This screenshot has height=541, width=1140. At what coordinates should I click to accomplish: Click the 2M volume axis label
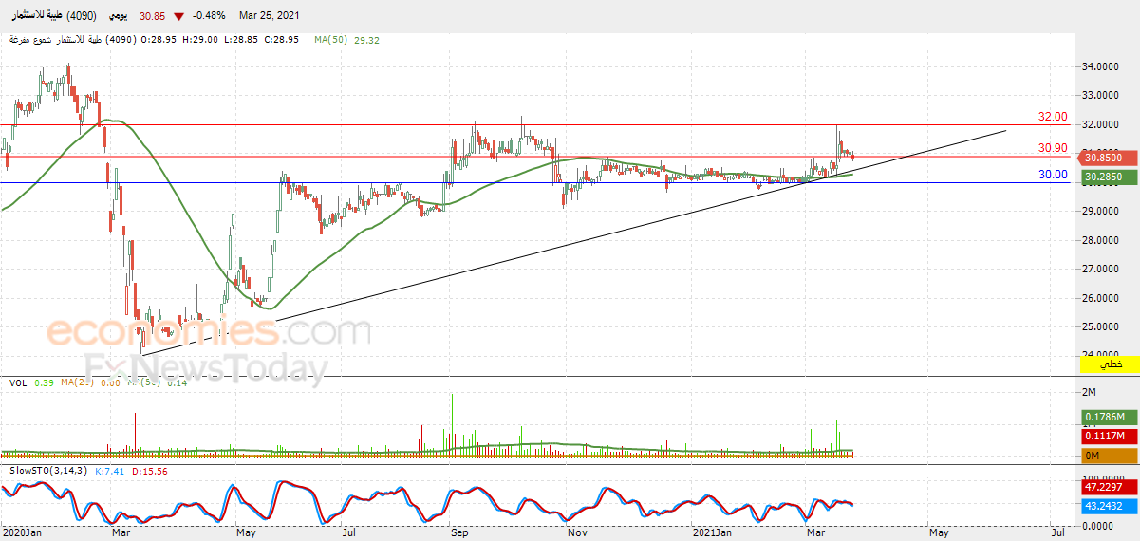point(1090,392)
